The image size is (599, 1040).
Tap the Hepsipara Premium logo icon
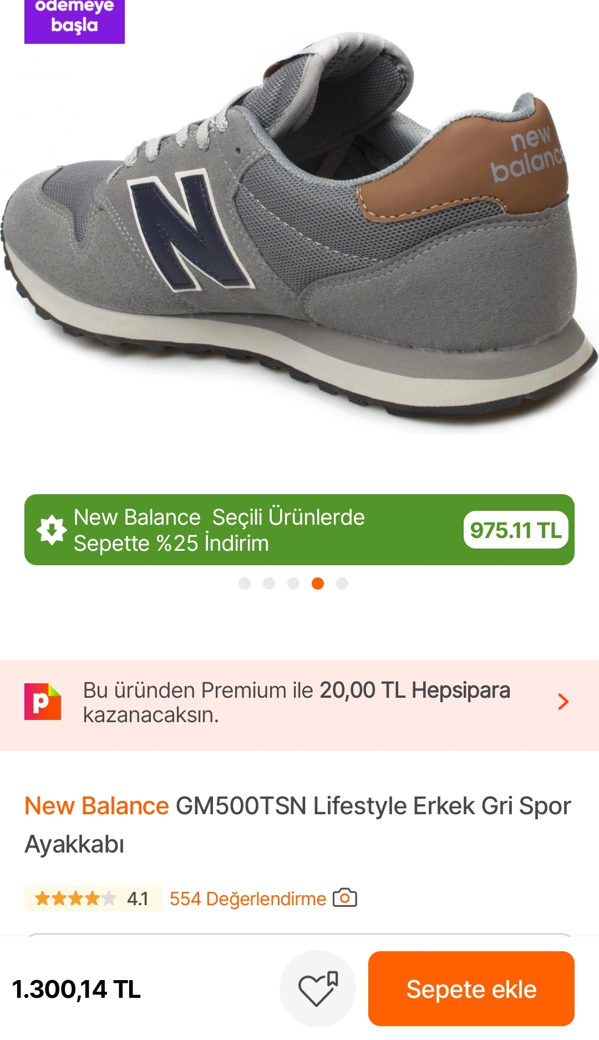pos(43,702)
